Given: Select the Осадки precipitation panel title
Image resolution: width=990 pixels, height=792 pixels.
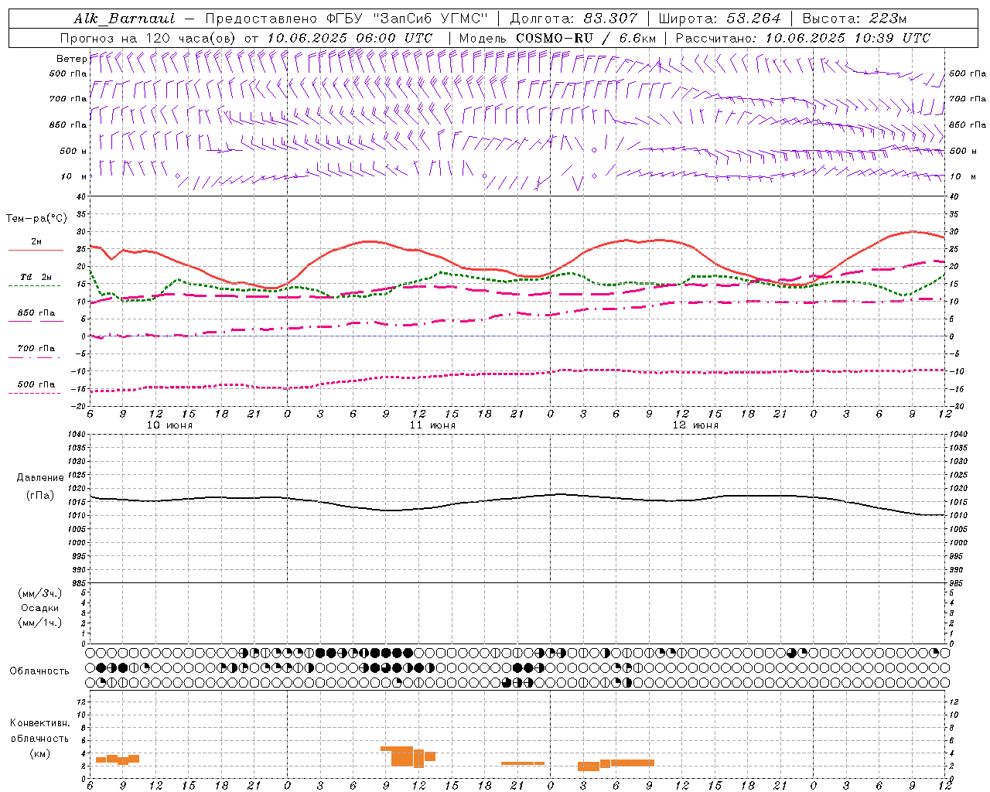Looking at the screenshot, I should (40, 608).
